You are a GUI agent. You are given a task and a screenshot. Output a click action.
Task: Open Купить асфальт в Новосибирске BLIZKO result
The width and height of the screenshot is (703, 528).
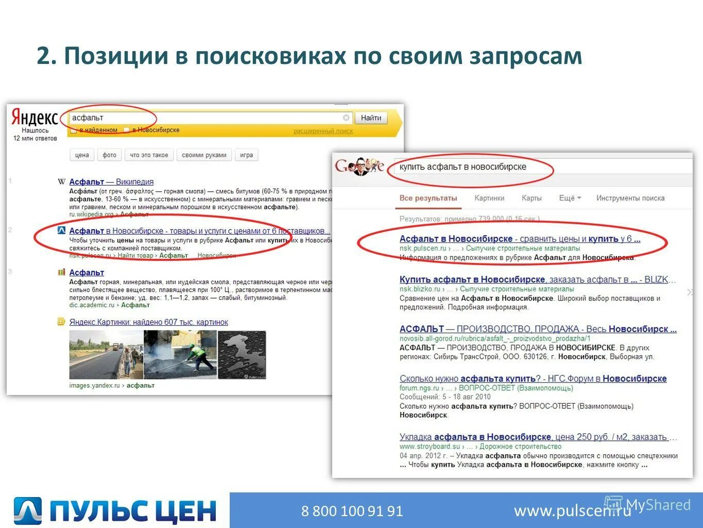point(537,279)
